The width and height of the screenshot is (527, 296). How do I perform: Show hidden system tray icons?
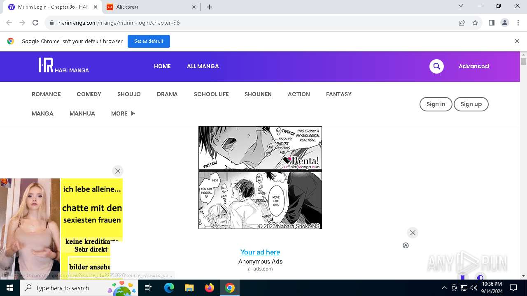click(x=444, y=288)
